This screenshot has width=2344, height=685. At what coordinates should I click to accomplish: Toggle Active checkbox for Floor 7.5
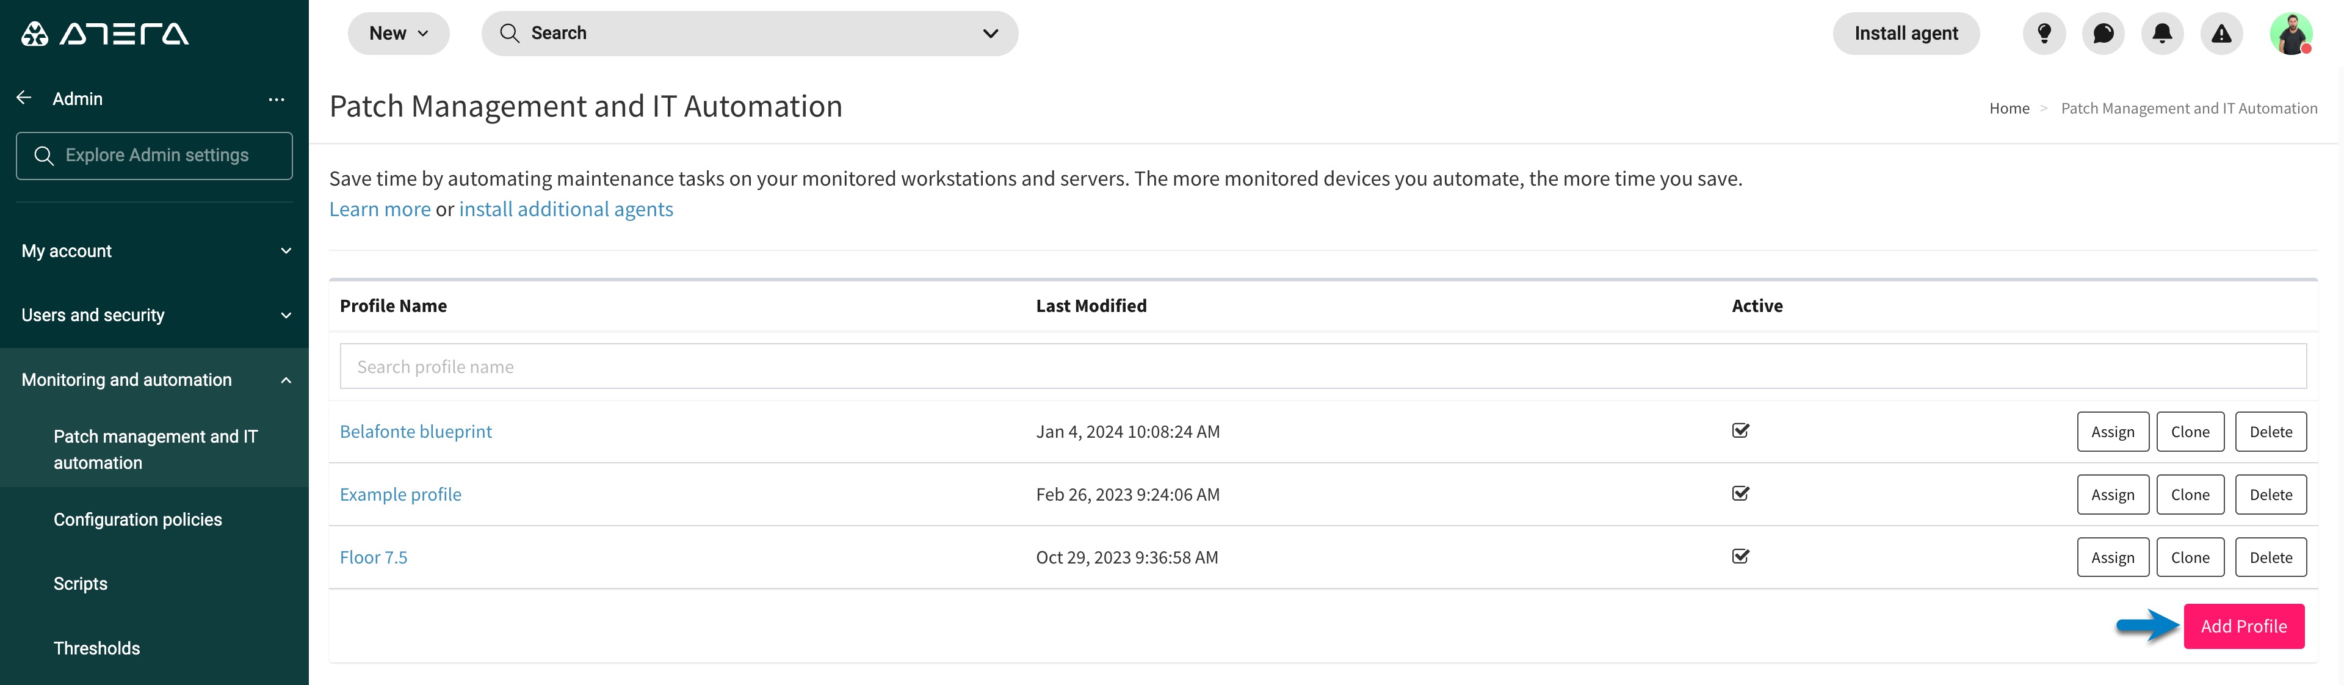coord(1740,557)
